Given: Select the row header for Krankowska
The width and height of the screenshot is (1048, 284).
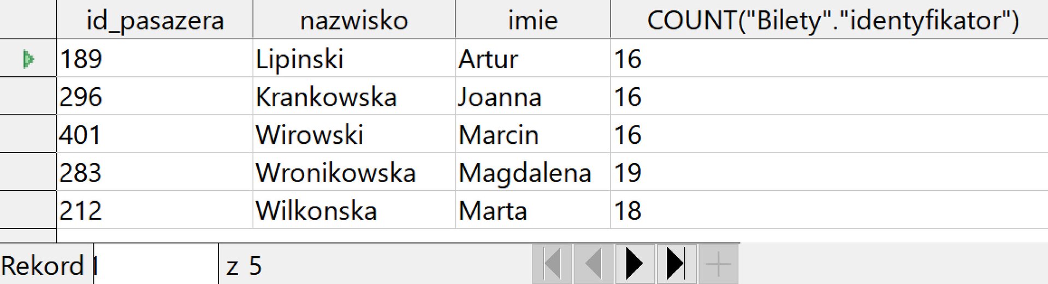Looking at the screenshot, I should point(28,96).
